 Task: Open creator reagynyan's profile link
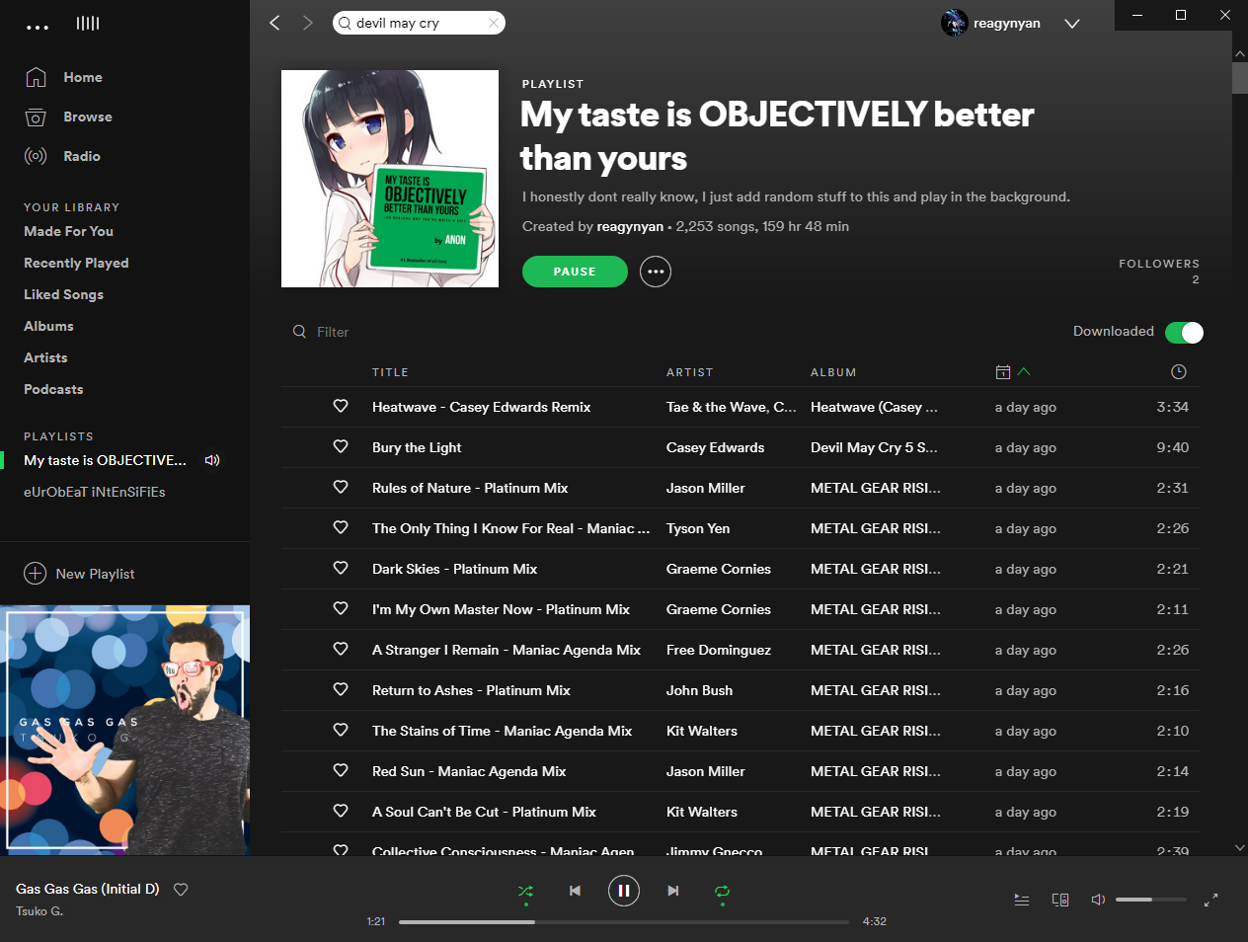tap(630, 226)
